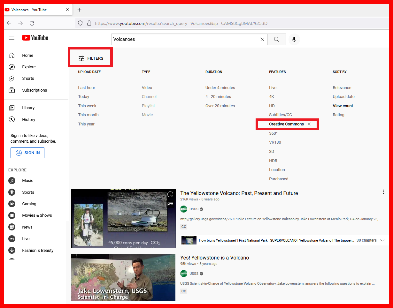The height and width of the screenshot is (308, 393).
Task: Click the SIGN IN button
Action: point(27,153)
